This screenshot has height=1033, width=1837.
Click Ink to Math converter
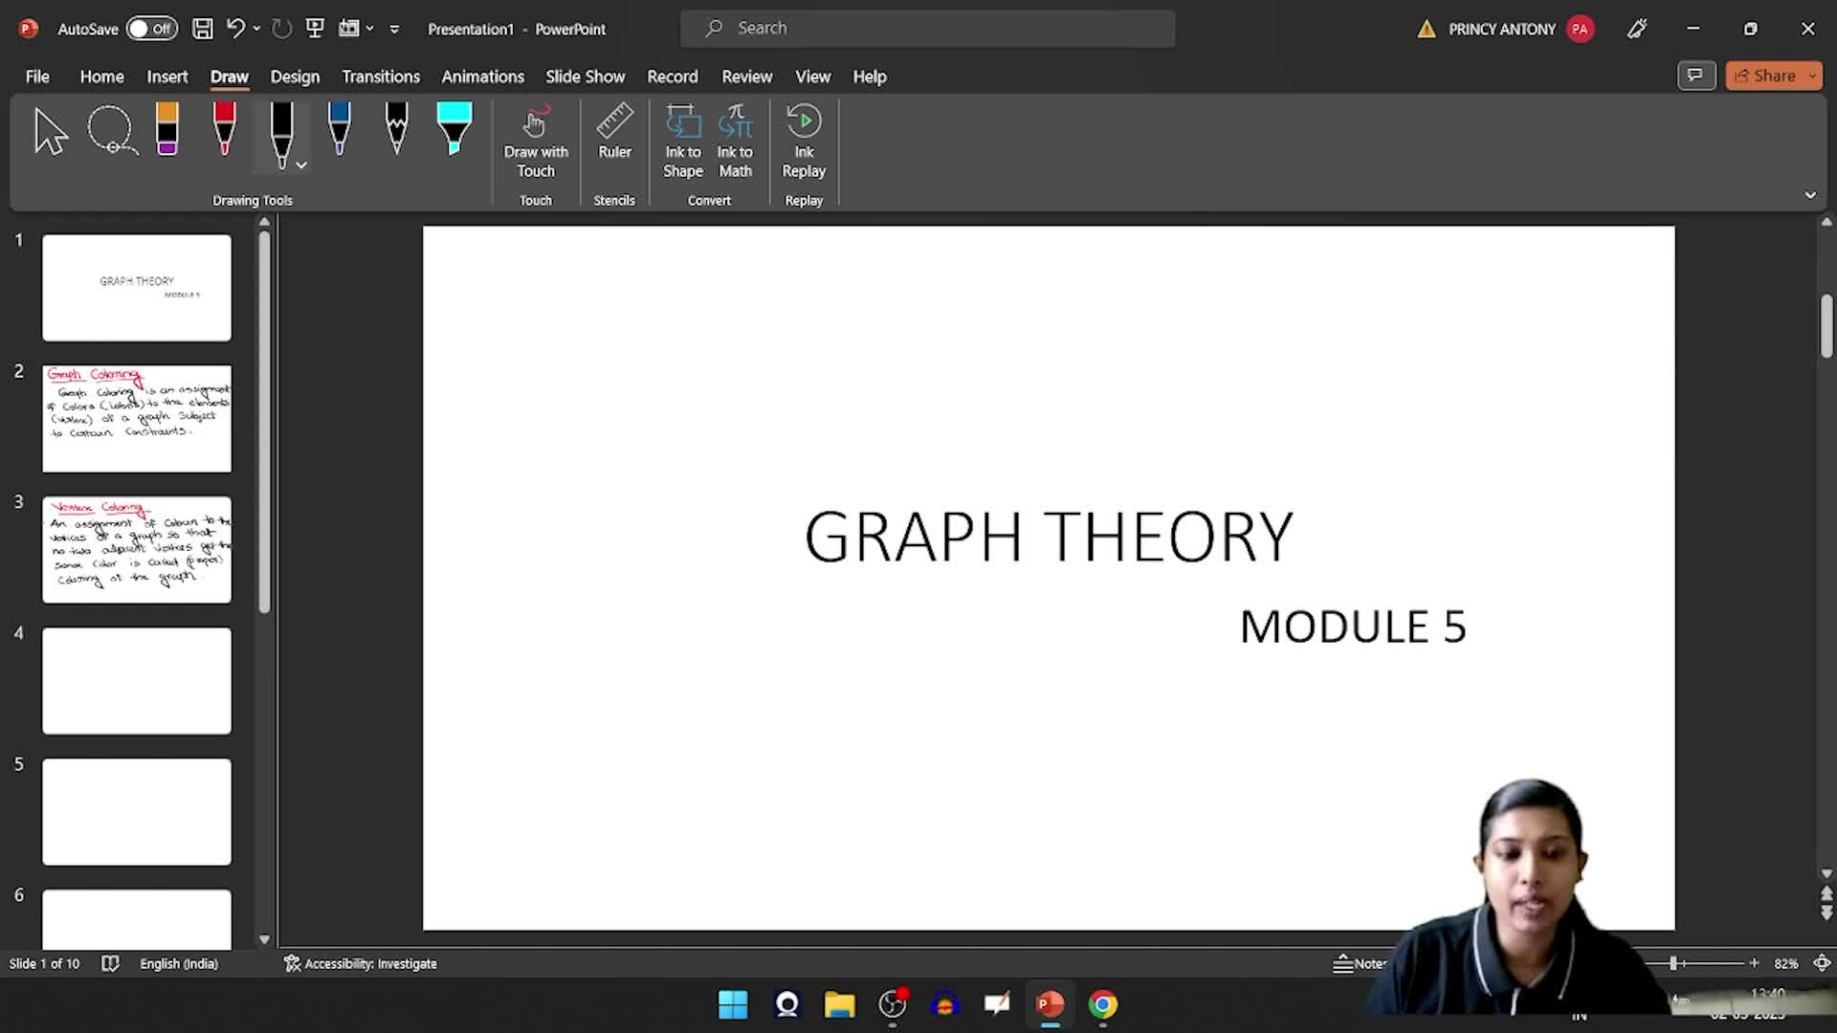[735, 142]
